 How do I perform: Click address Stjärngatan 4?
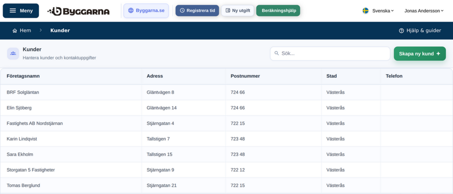click(x=160, y=123)
